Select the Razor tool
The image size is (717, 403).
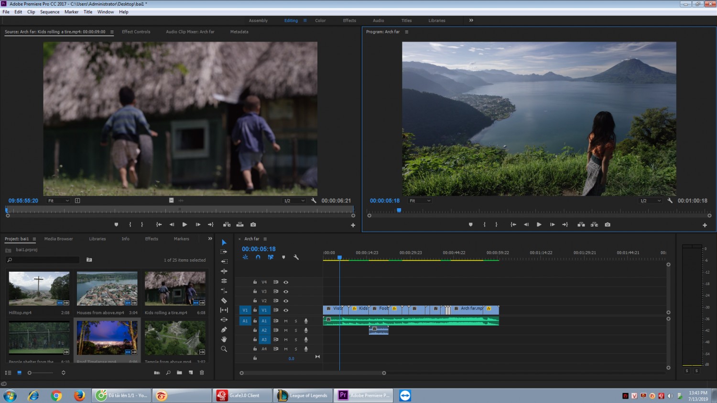point(224,300)
